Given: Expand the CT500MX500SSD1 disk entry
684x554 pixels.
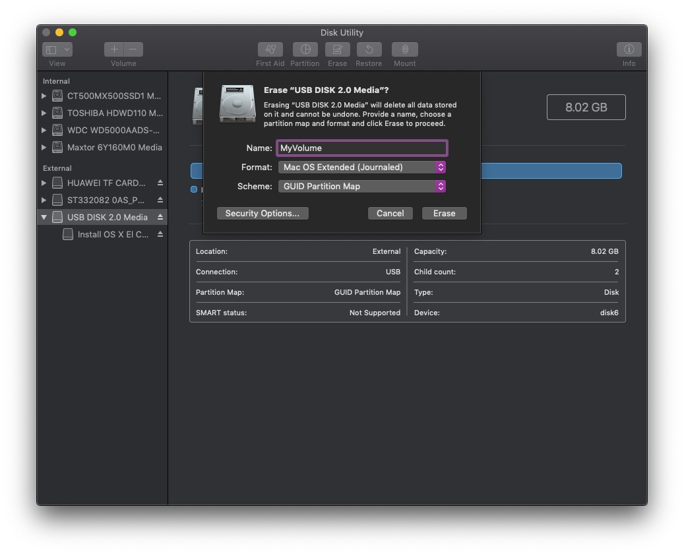Looking at the screenshot, I should click(x=44, y=96).
